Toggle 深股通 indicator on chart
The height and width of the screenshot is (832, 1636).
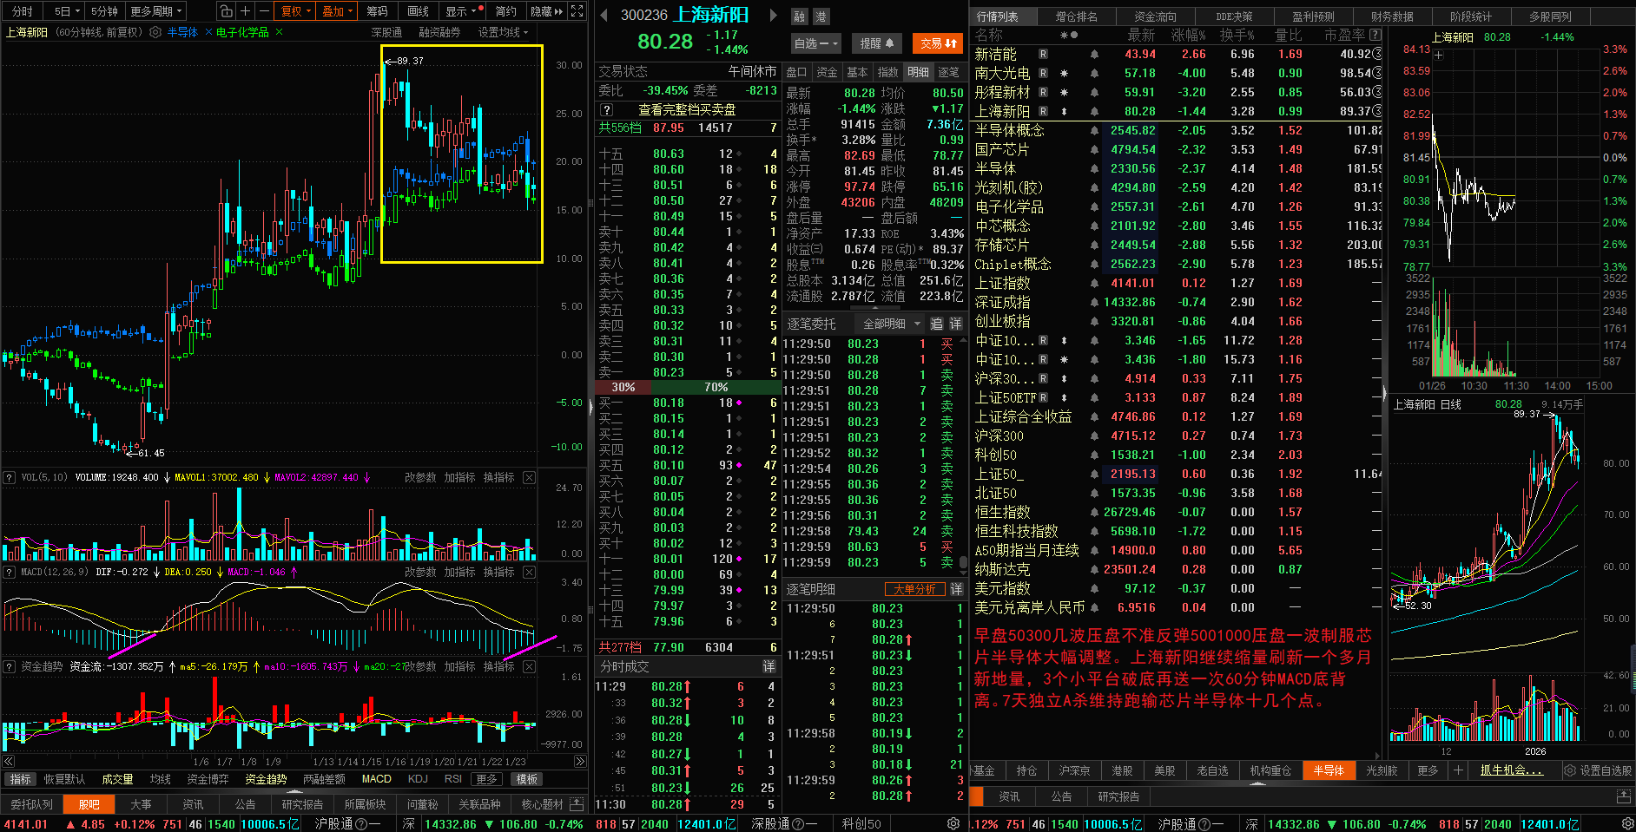point(386,32)
